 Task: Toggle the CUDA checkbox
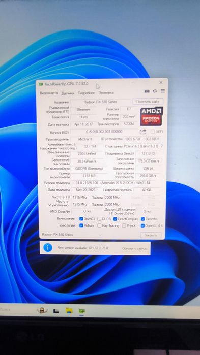[99, 219]
